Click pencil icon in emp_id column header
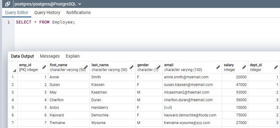 pos(44,67)
